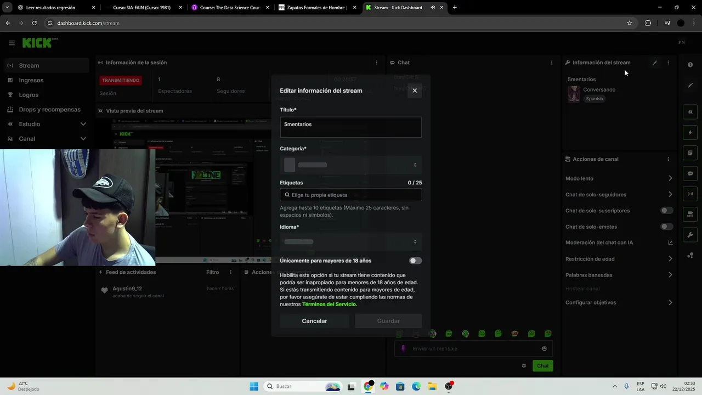Viewport: 702px width, 395px height.
Task: Open chat settings gear icon
Action: (x=524, y=366)
